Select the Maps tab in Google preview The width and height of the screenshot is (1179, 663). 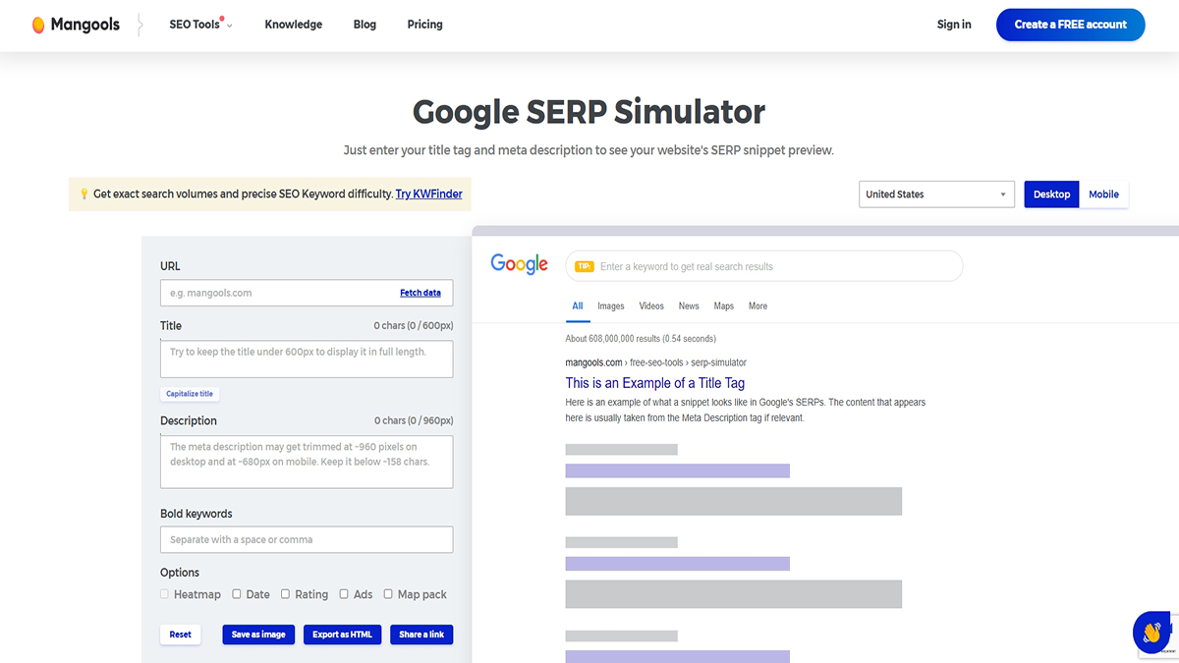click(x=724, y=306)
